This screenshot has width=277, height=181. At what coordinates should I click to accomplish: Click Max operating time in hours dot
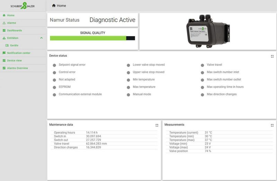coord(203,87)
